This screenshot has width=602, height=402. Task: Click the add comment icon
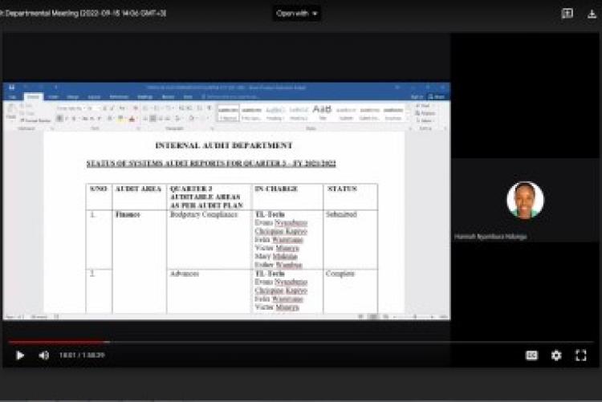[x=567, y=13]
